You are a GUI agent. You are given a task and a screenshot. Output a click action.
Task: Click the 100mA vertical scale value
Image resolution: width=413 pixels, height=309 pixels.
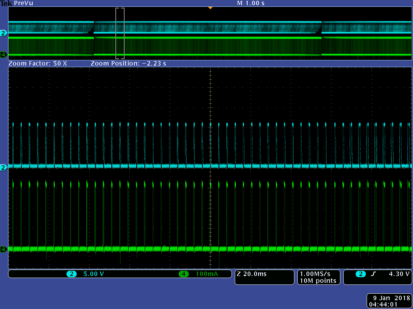(x=207, y=274)
